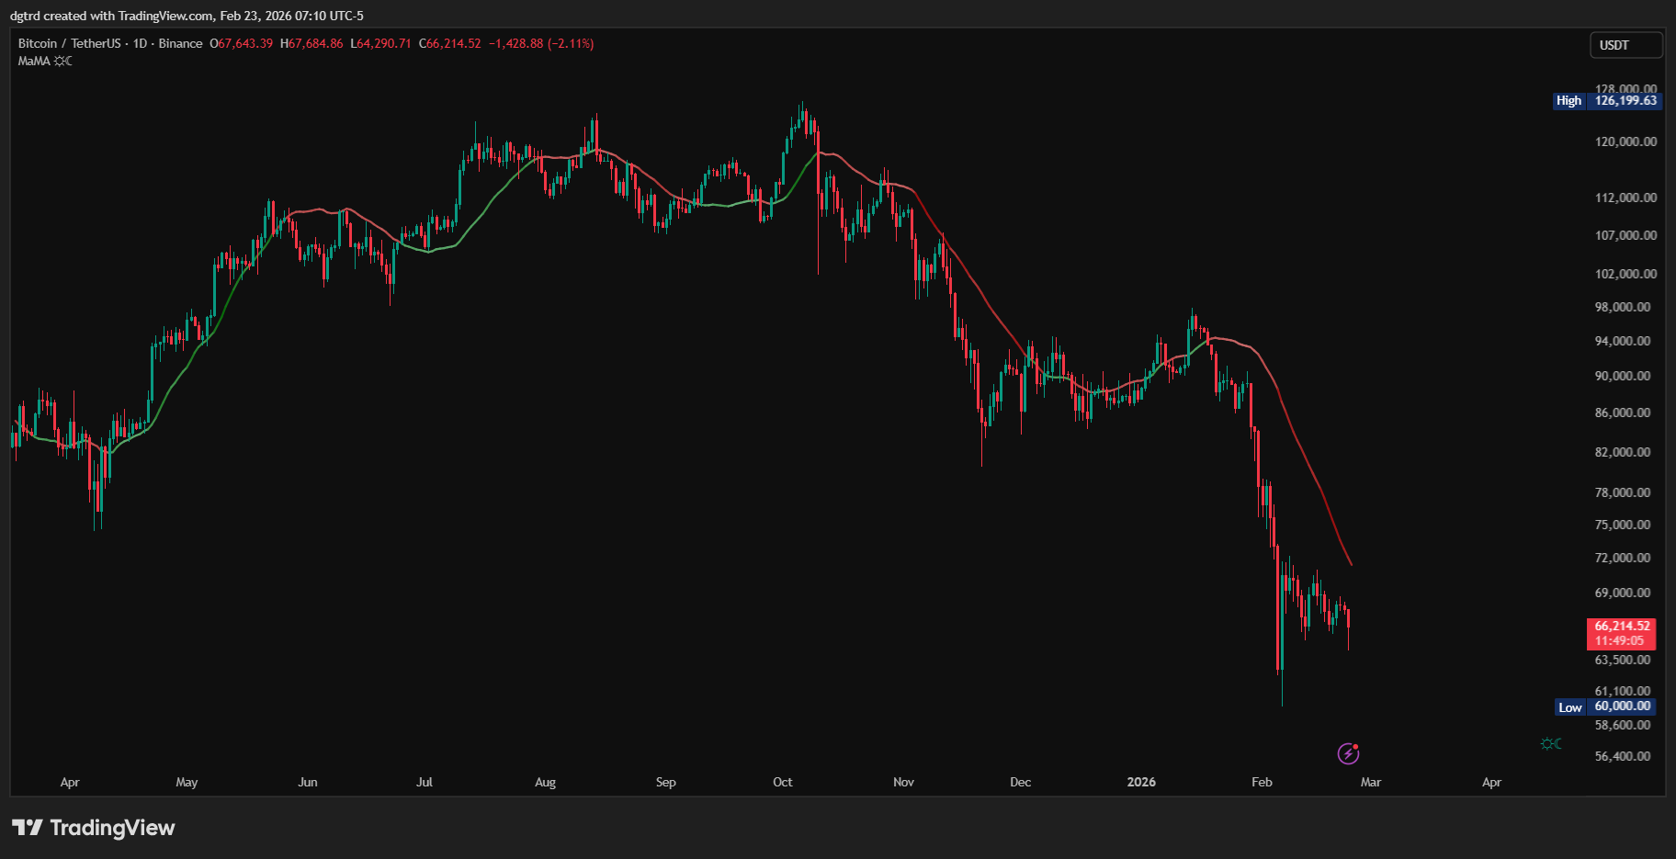The width and height of the screenshot is (1676, 859).
Task: Click the 69,000.00 price axis label
Action: click(x=1623, y=593)
